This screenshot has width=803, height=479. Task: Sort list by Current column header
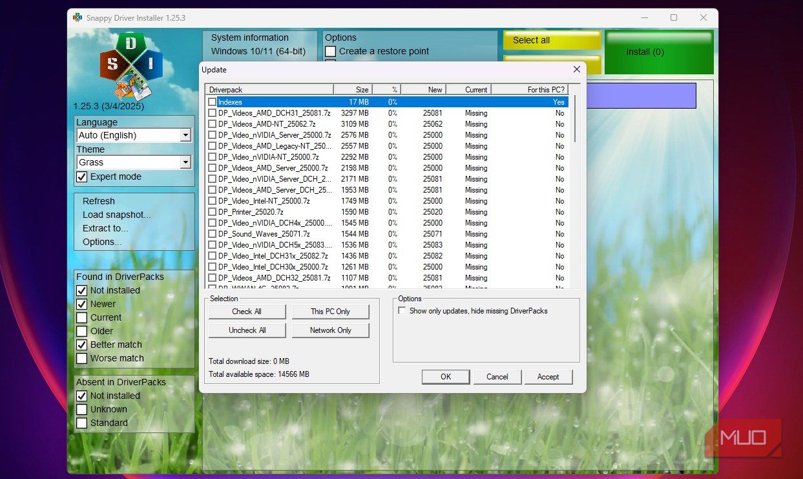click(468, 90)
